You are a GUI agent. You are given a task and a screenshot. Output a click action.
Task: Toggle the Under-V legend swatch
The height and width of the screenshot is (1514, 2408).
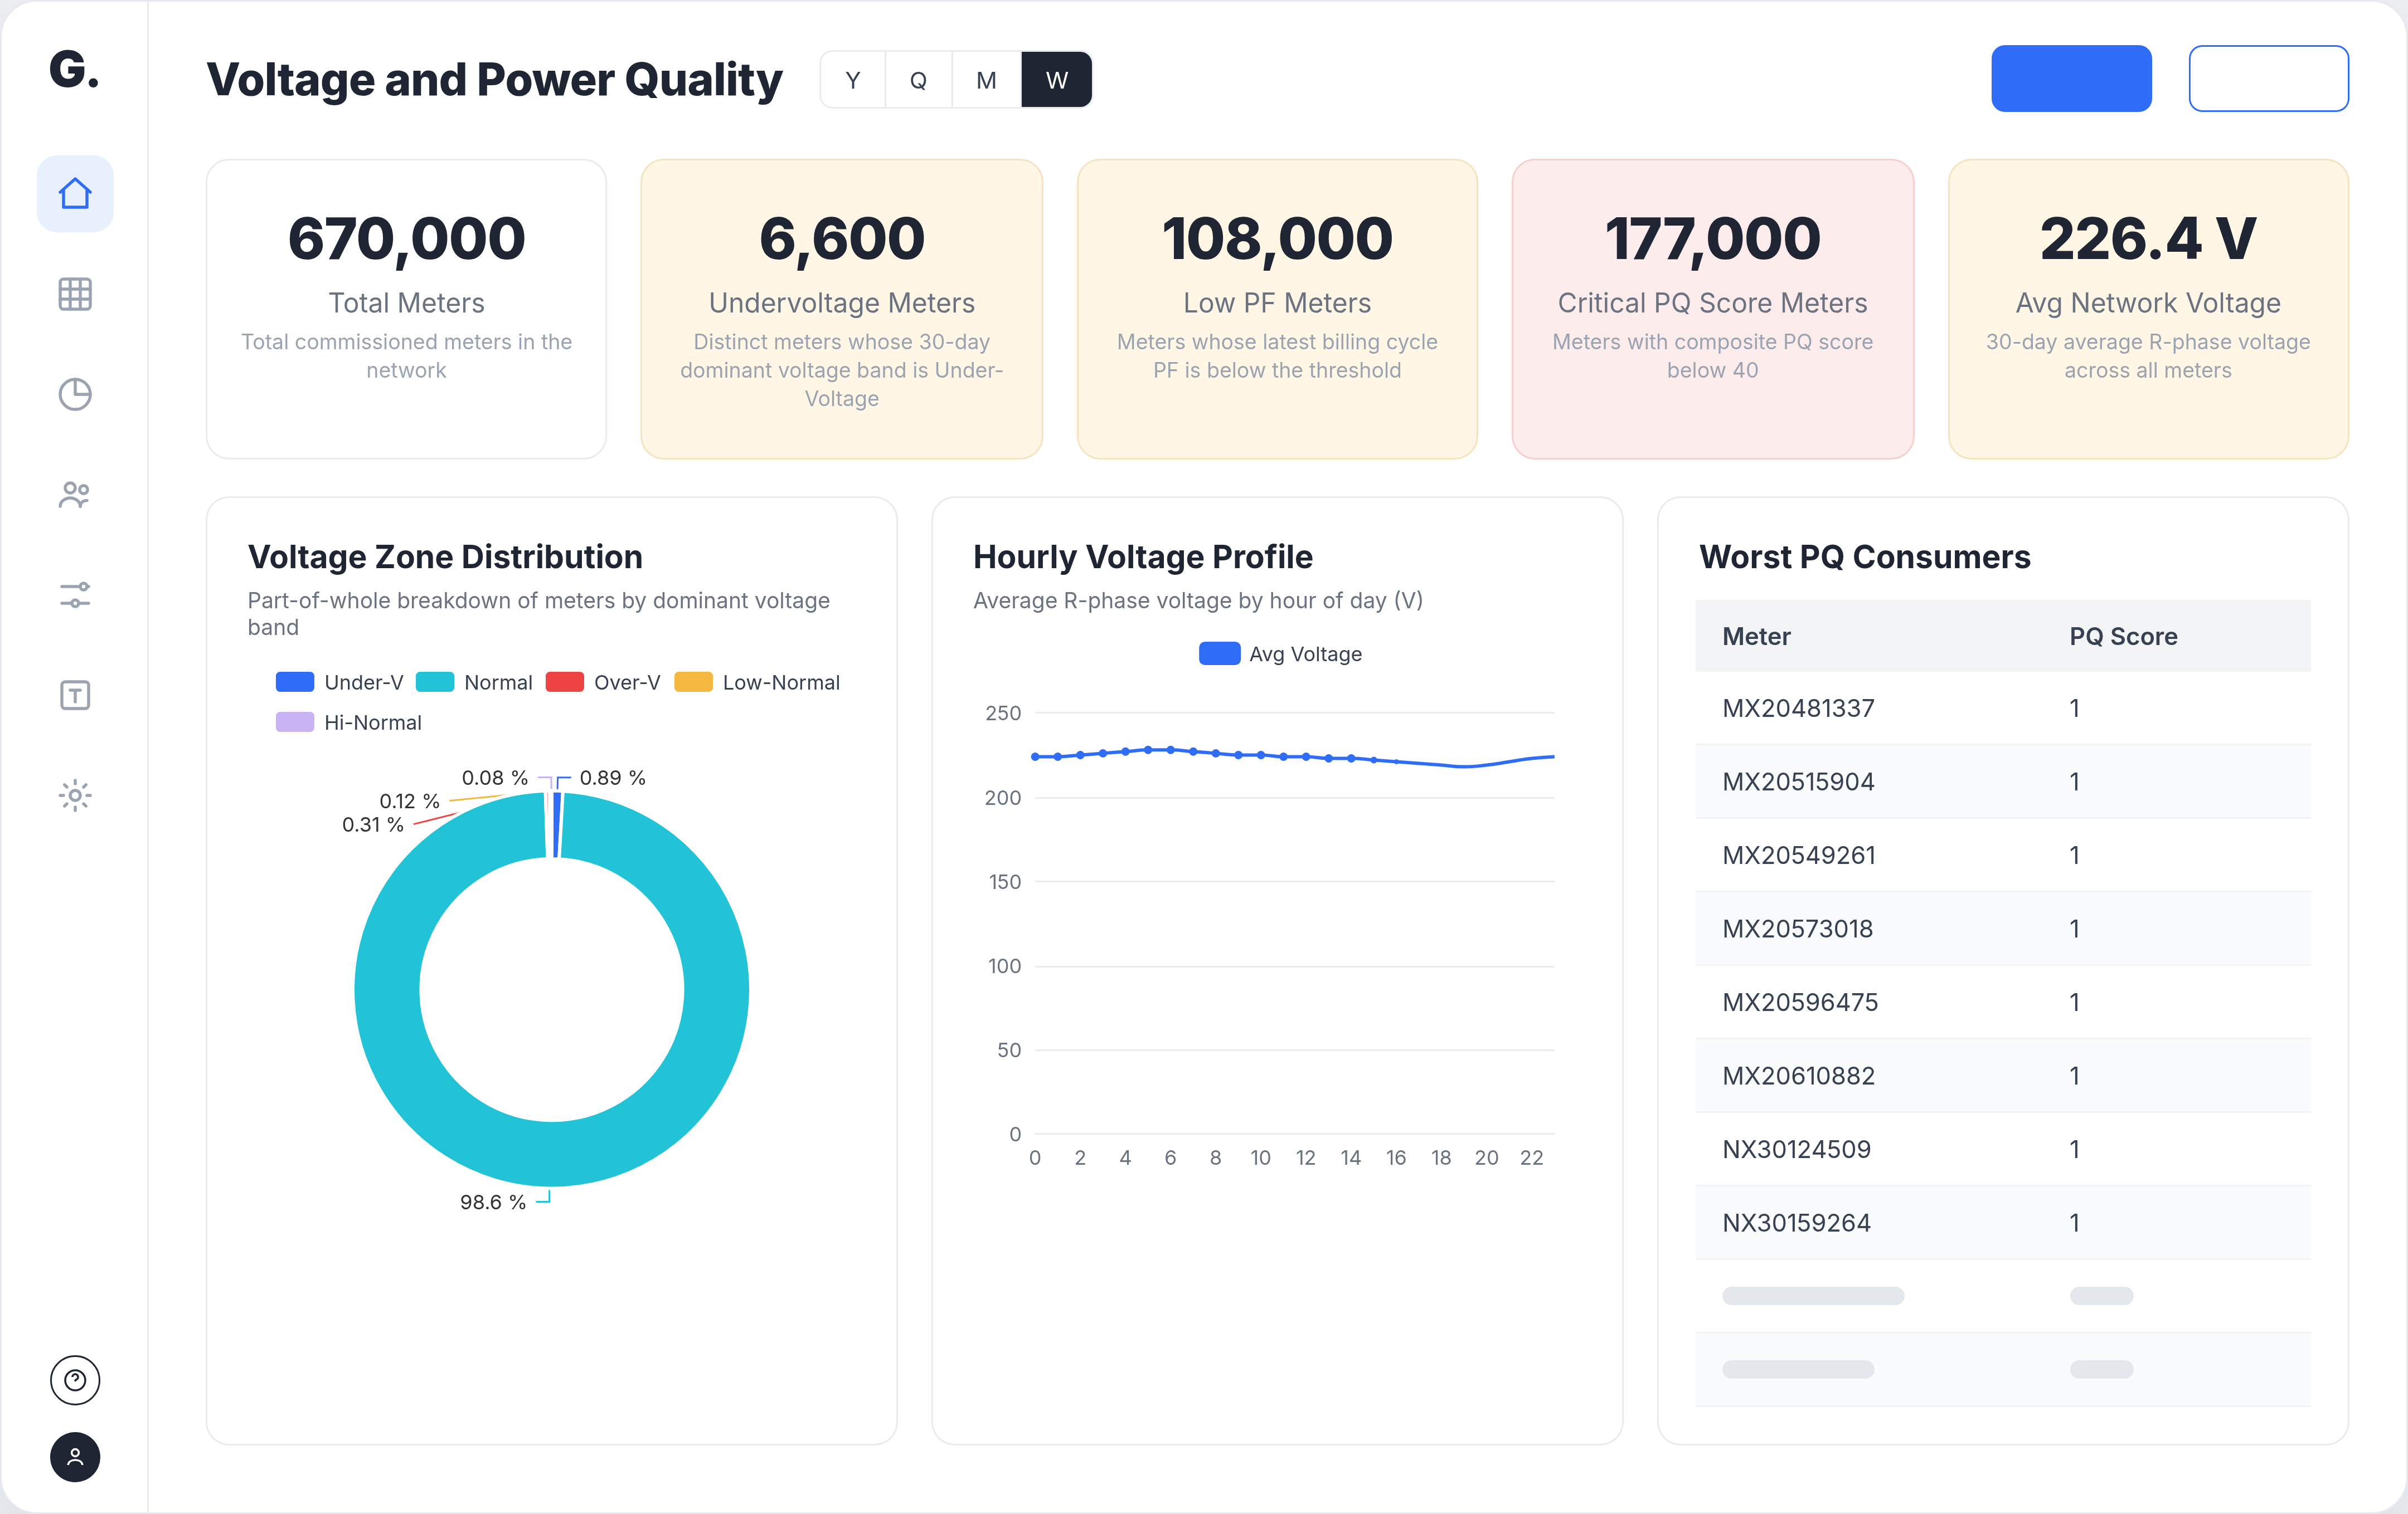point(295,682)
